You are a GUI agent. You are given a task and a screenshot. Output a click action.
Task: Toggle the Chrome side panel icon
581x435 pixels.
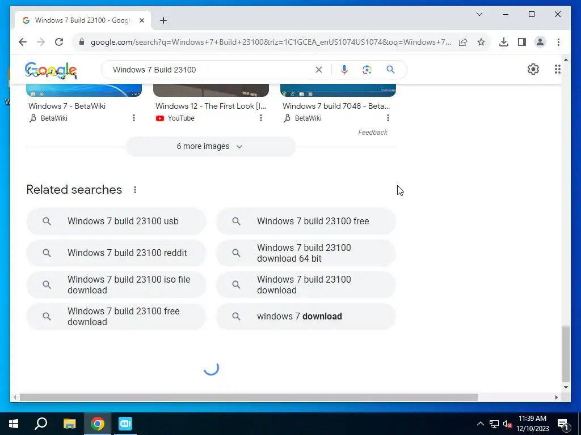coord(522,42)
